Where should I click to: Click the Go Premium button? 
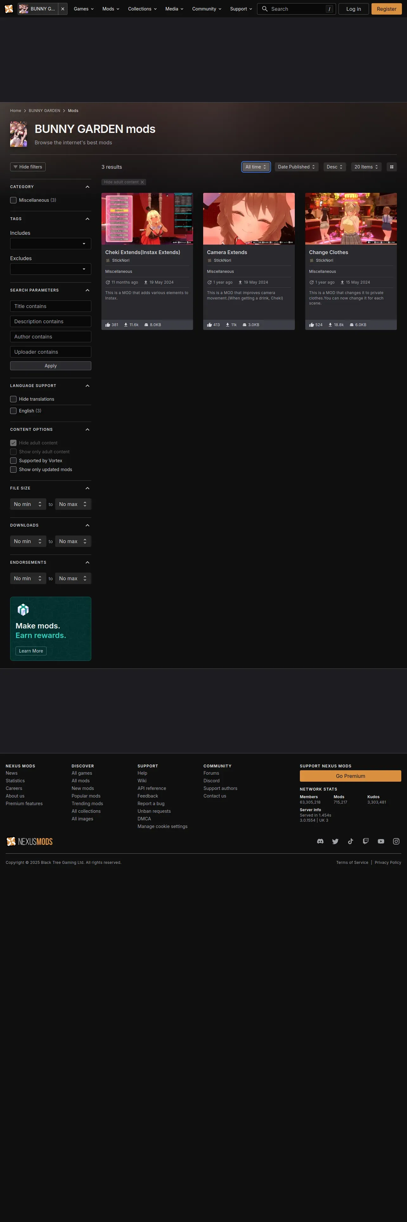351,776
